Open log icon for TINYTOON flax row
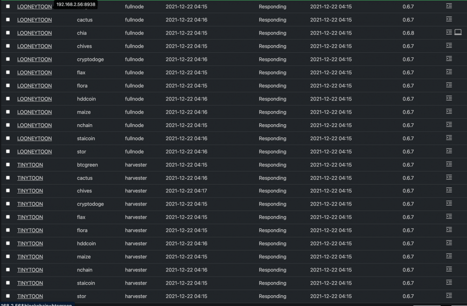The height and width of the screenshot is (306, 467). point(449,216)
